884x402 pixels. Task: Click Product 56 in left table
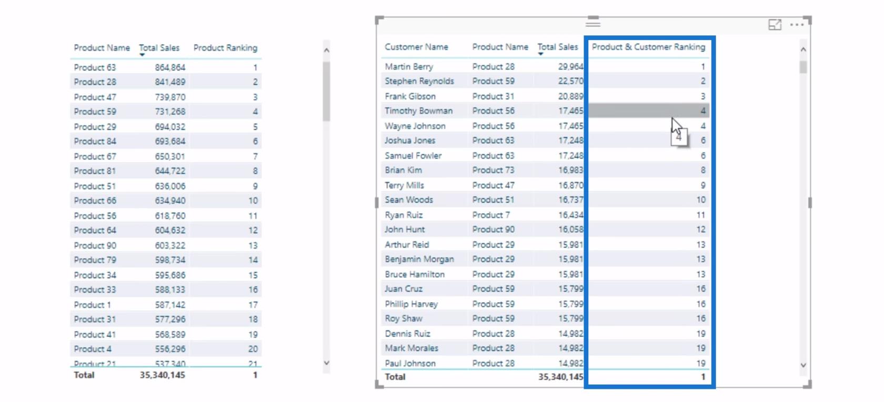click(95, 216)
